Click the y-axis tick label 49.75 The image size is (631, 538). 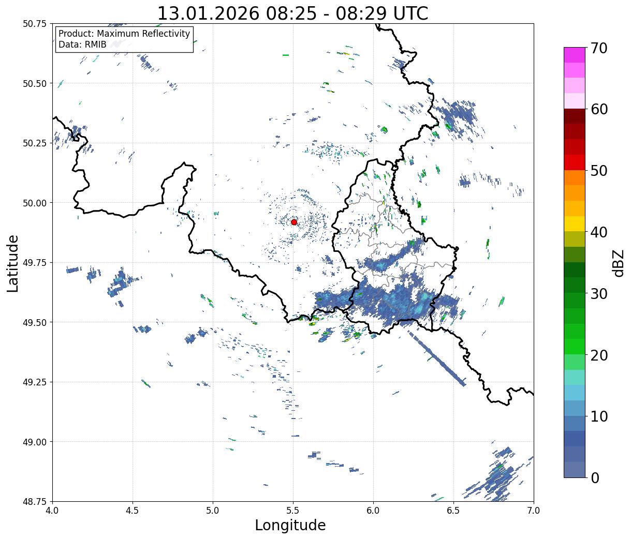[x=35, y=263]
